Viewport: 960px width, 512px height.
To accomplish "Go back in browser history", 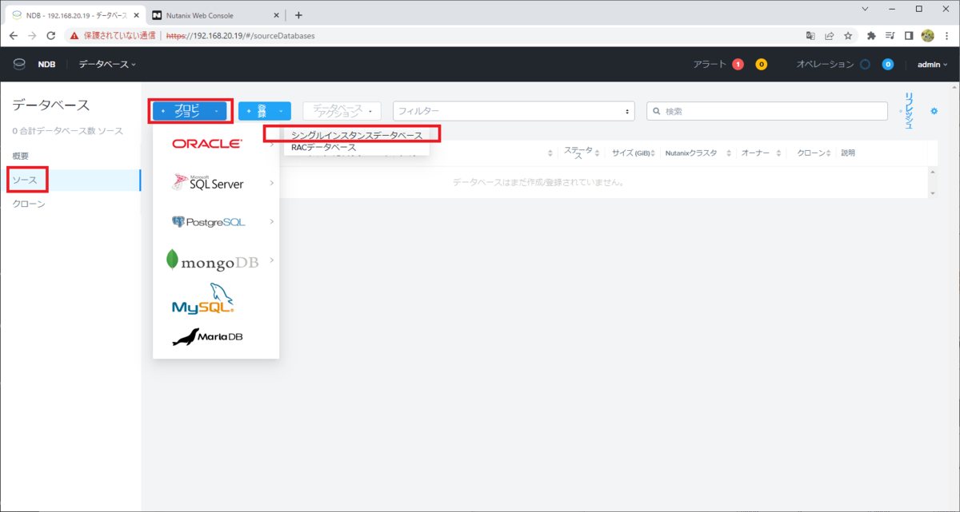I will coord(14,36).
